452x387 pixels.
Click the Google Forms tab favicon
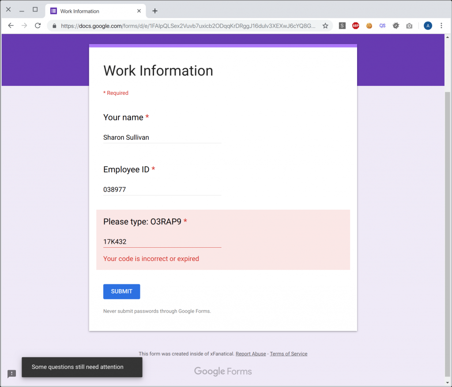point(53,11)
